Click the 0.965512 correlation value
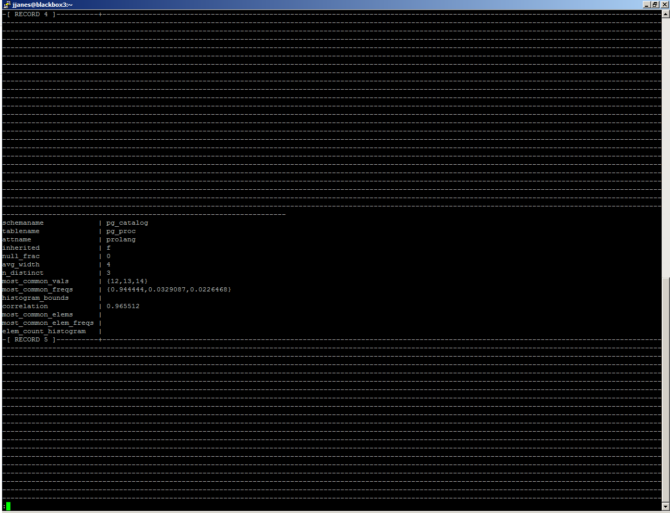The image size is (670, 513). [123, 307]
